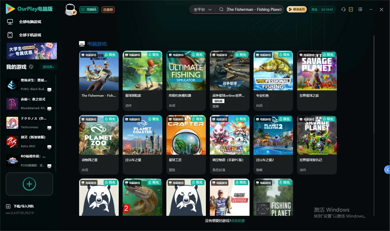Open The Fisherman - Fishing Planet card

pos(99,81)
